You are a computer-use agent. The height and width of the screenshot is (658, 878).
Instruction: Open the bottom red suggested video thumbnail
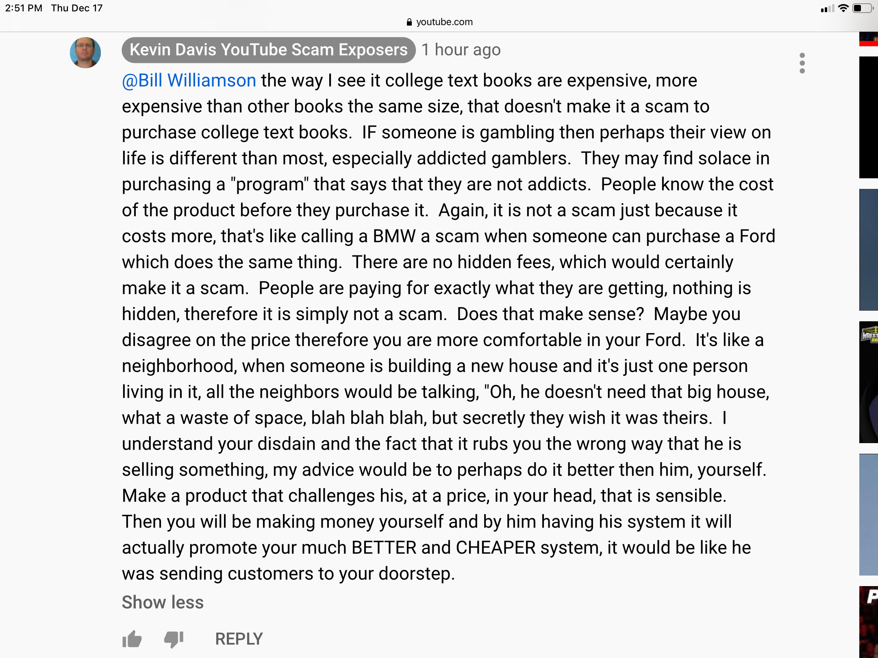tap(869, 622)
